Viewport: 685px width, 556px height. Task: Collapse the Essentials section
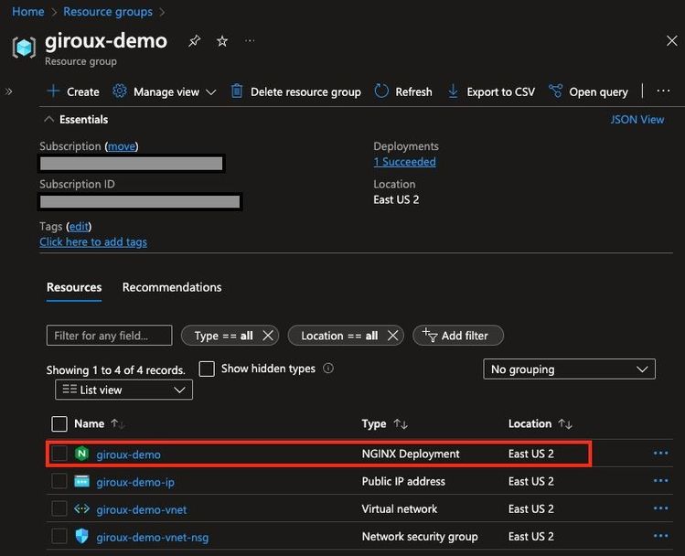[x=48, y=119]
